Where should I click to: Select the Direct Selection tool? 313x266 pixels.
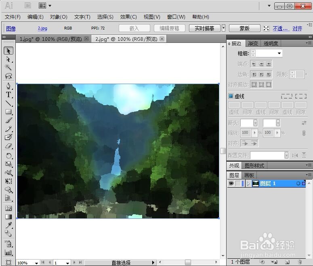click(x=8, y=59)
